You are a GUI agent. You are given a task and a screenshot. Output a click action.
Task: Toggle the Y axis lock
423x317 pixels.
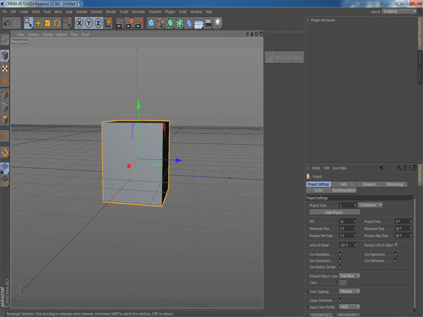[88, 23]
